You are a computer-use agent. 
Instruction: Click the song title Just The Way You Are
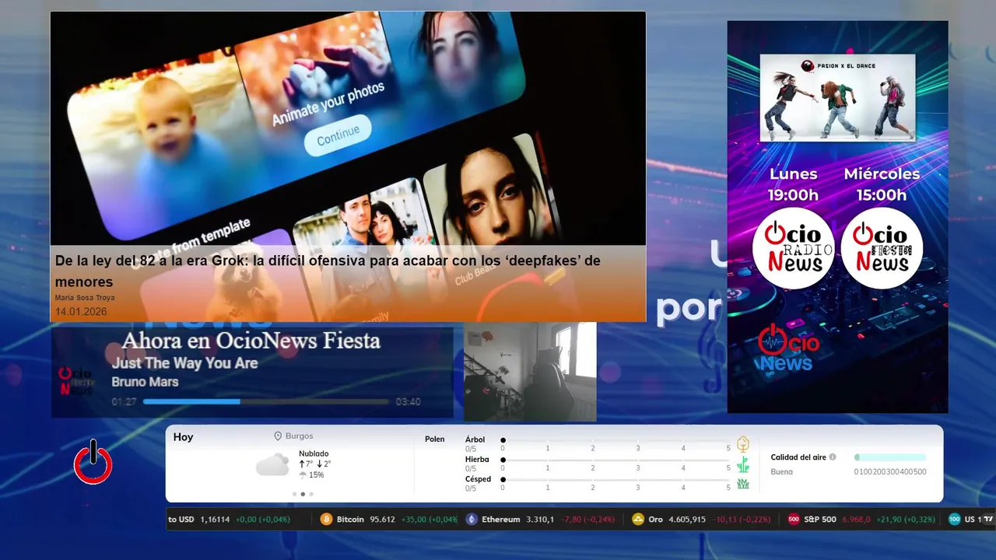184,363
